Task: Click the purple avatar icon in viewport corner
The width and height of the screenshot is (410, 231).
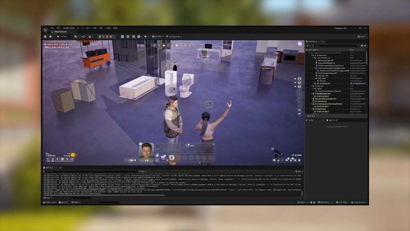Action: click(x=299, y=43)
